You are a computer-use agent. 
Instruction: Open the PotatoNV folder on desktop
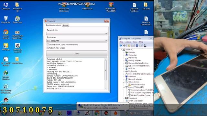tap(17, 61)
